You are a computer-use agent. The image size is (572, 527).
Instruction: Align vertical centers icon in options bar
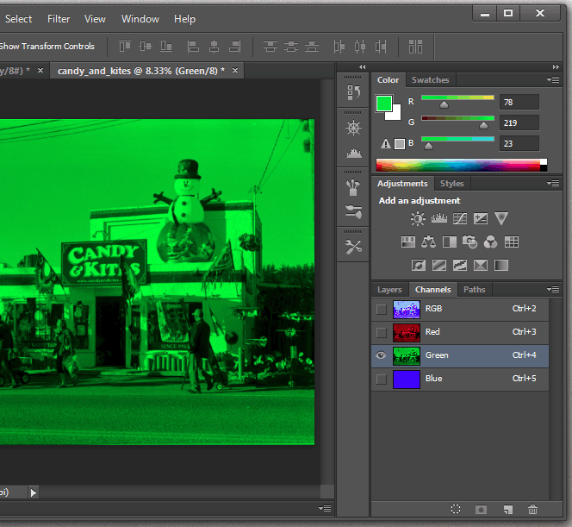pos(146,47)
